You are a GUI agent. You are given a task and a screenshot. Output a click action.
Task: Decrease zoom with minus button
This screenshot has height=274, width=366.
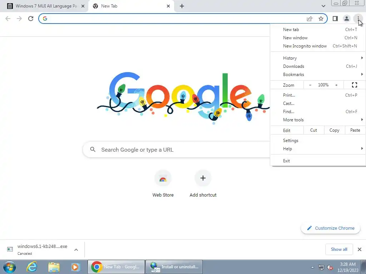(310, 85)
